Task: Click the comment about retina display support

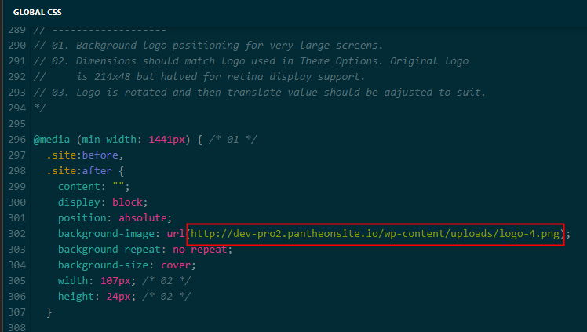Action: pyautogui.click(x=199, y=77)
